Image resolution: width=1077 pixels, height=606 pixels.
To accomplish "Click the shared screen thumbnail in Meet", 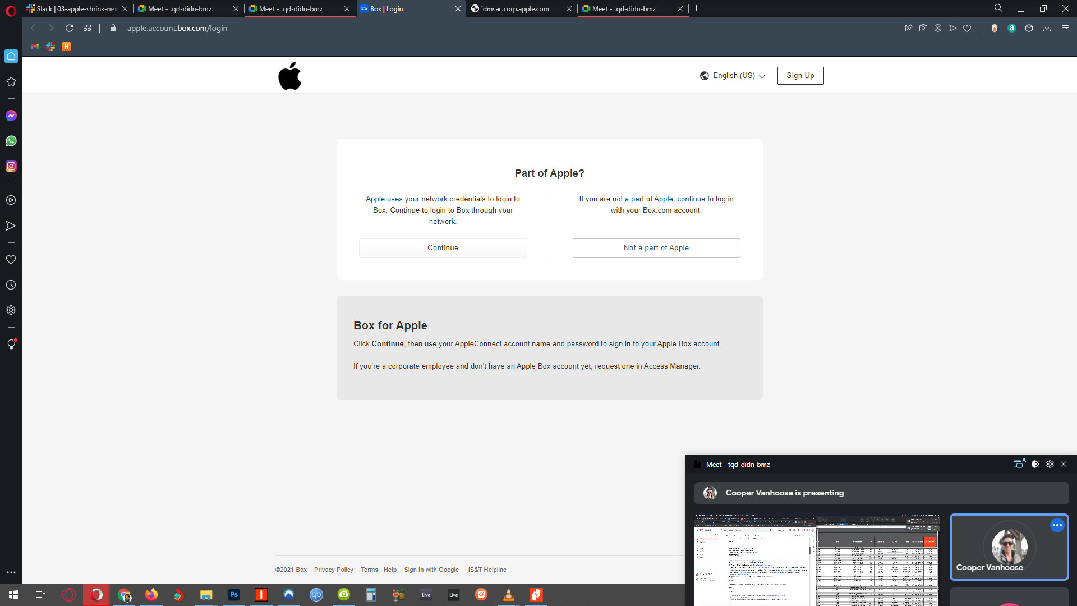I will coord(817,560).
